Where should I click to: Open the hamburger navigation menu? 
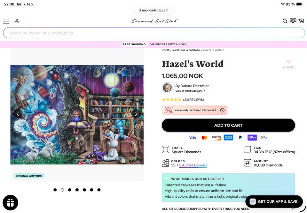coord(6,21)
